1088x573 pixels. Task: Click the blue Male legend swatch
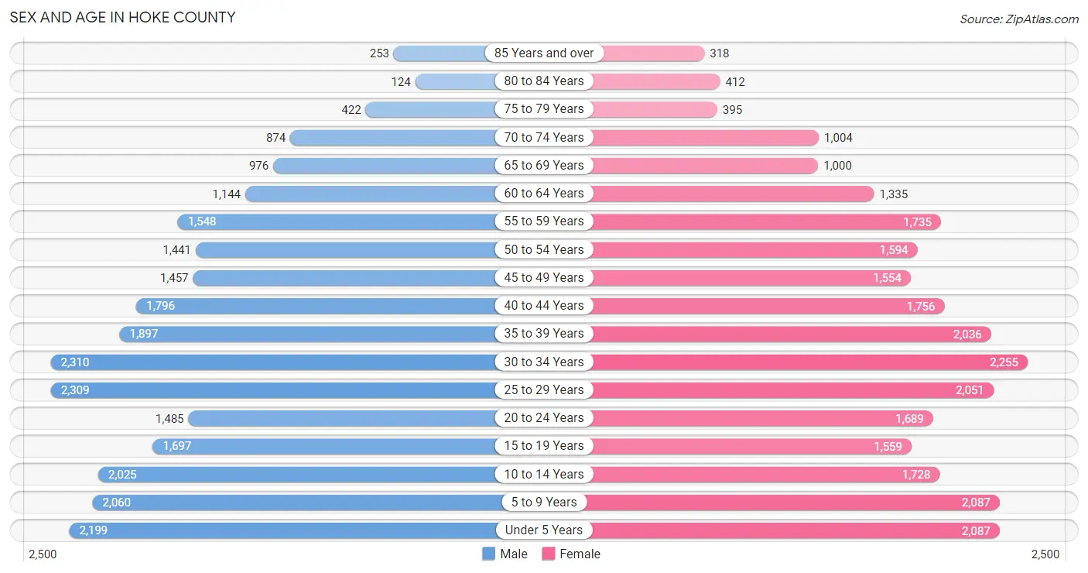(488, 554)
